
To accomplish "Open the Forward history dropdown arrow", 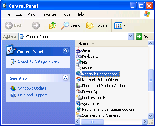I will click(44, 25).
